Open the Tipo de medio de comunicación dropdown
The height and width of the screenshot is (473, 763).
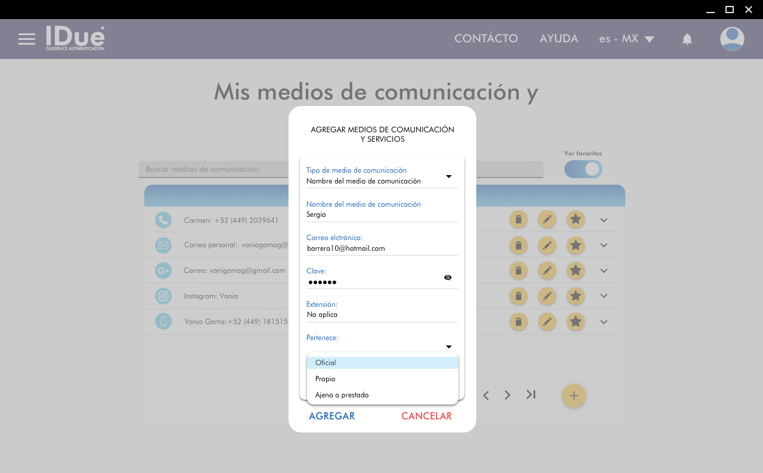click(448, 176)
